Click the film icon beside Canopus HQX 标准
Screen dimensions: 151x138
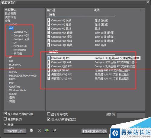pyautogui.click(x=49, y=41)
